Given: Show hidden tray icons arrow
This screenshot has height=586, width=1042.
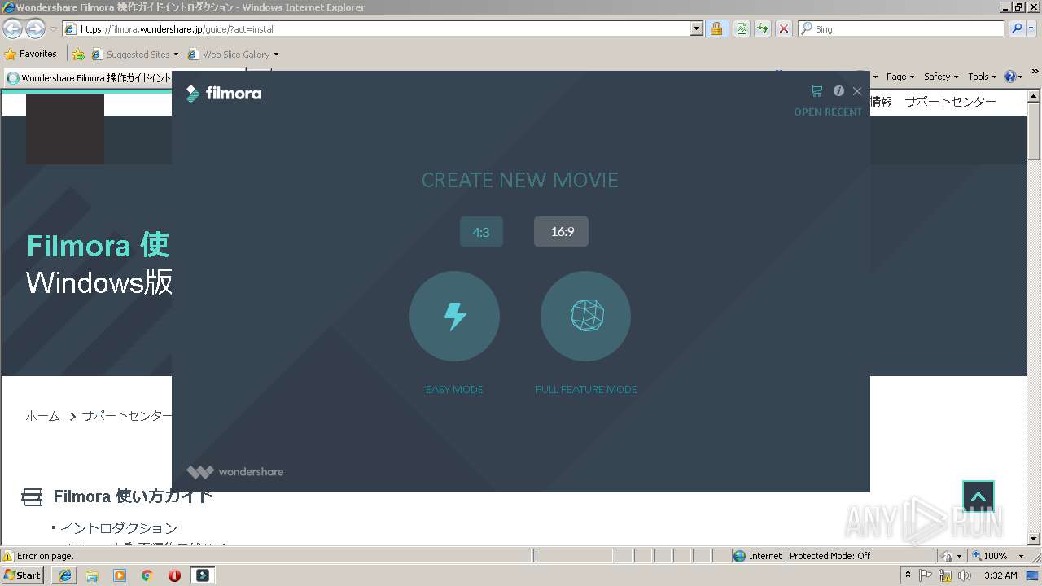Looking at the screenshot, I should tap(908, 575).
